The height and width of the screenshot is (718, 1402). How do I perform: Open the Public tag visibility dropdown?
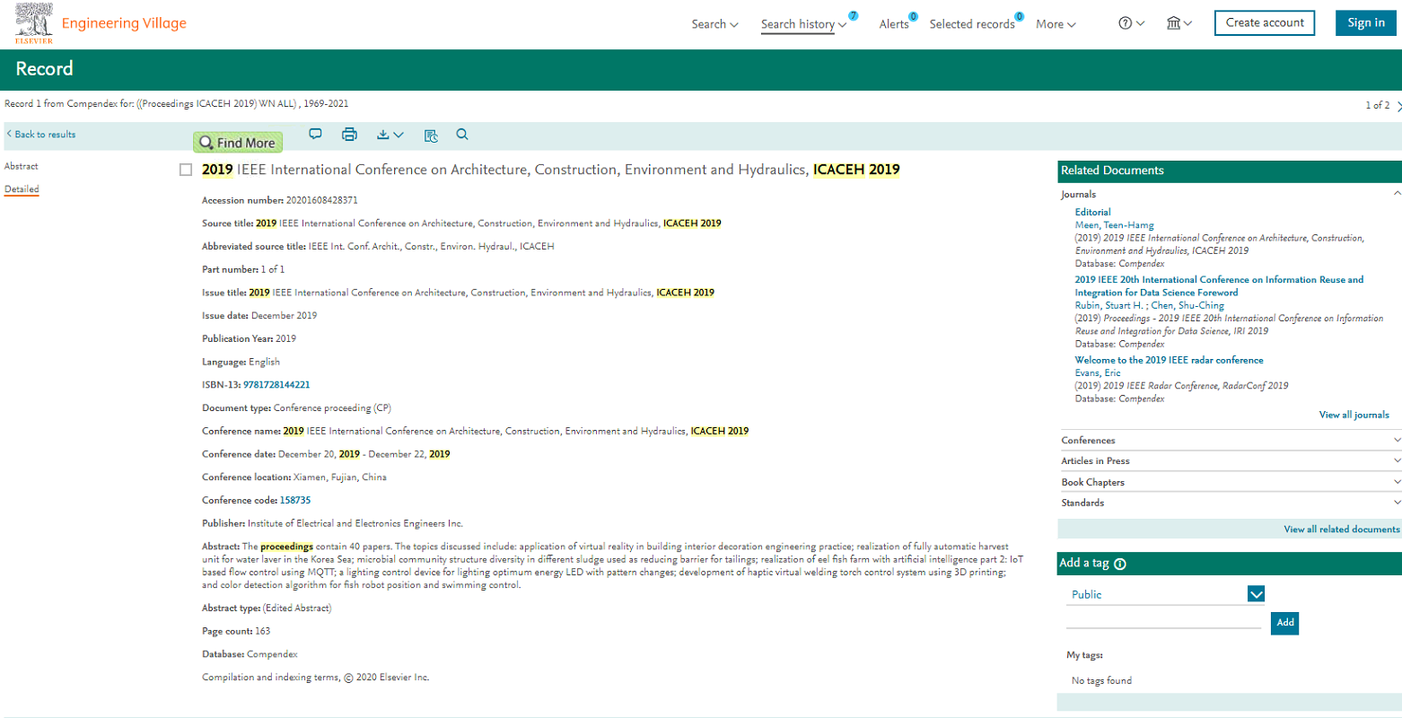coord(1256,594)
